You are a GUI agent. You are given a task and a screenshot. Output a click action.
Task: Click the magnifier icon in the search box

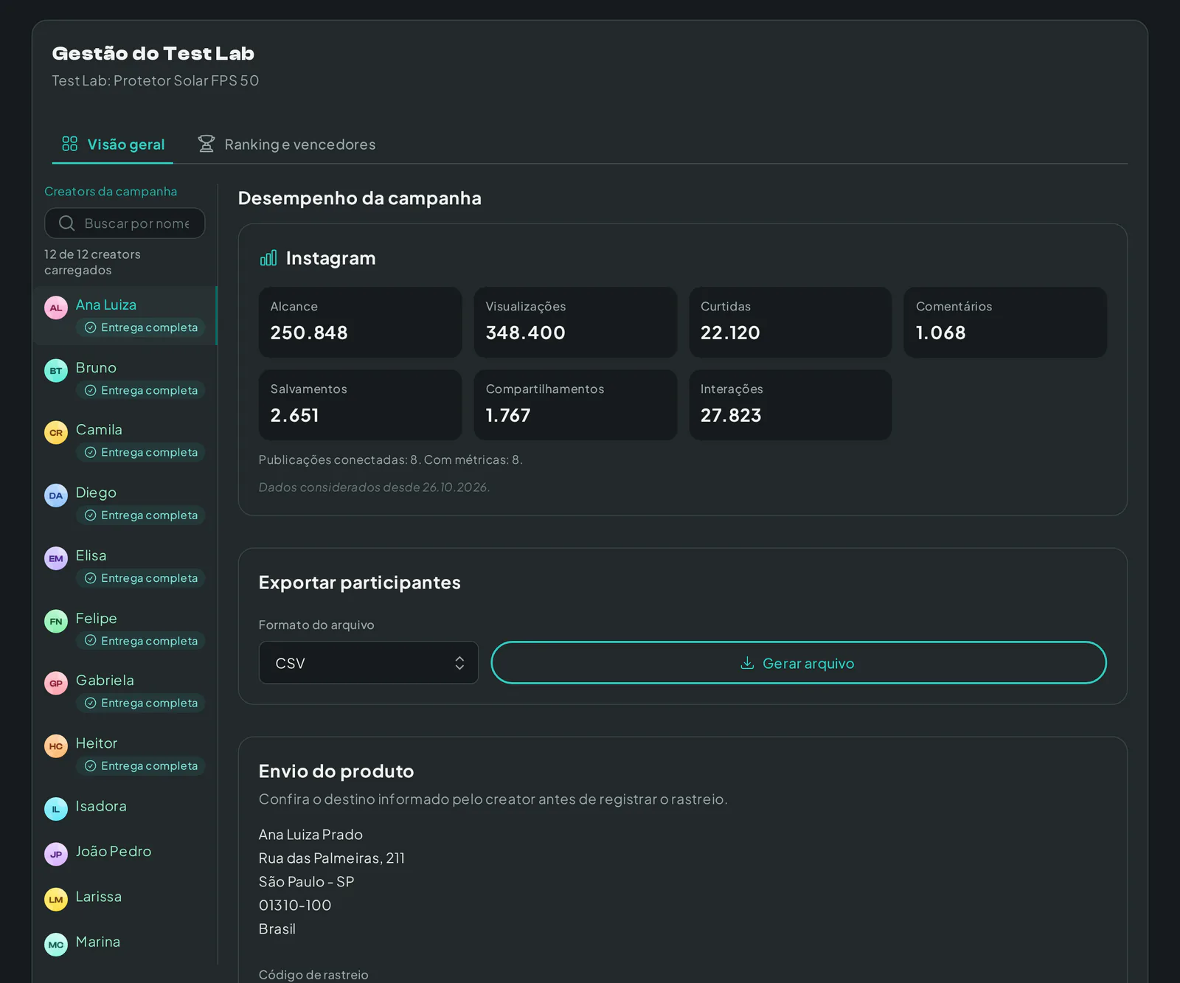[67, 223]
